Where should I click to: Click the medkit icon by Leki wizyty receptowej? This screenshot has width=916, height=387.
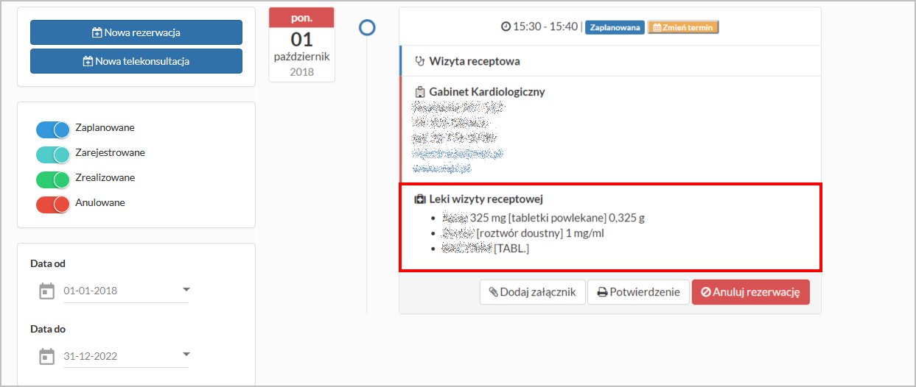[420, 199]
